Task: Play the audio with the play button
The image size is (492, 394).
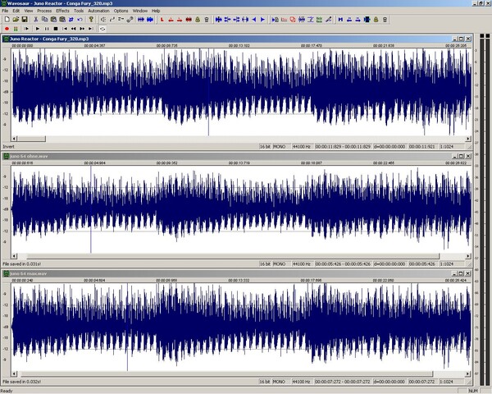Action: pyautogui.click(x=38, y=29)
